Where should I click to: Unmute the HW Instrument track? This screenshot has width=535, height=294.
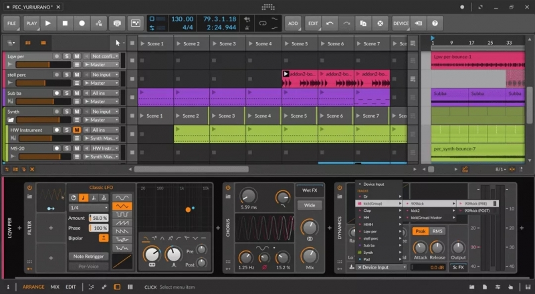[x=77, y=130]
